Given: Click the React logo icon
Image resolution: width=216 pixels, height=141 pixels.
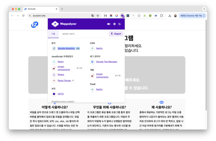Looking at the screenshot, I should 54,62.
